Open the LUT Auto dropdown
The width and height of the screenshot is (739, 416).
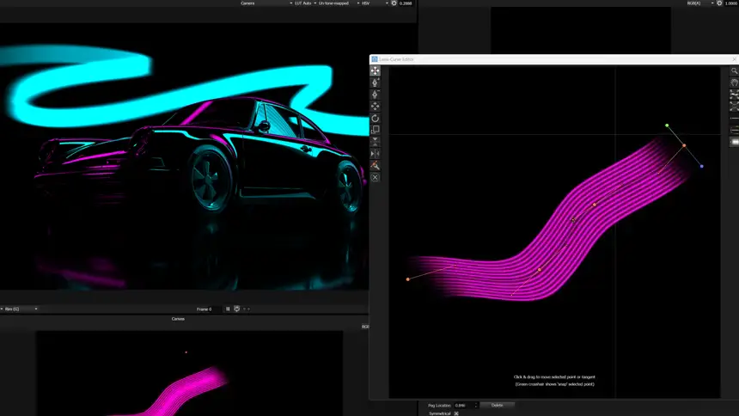click(x=305, y=3)
